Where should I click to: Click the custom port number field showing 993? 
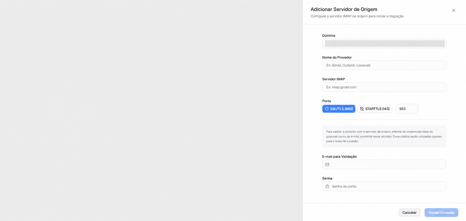coord(407,109)
